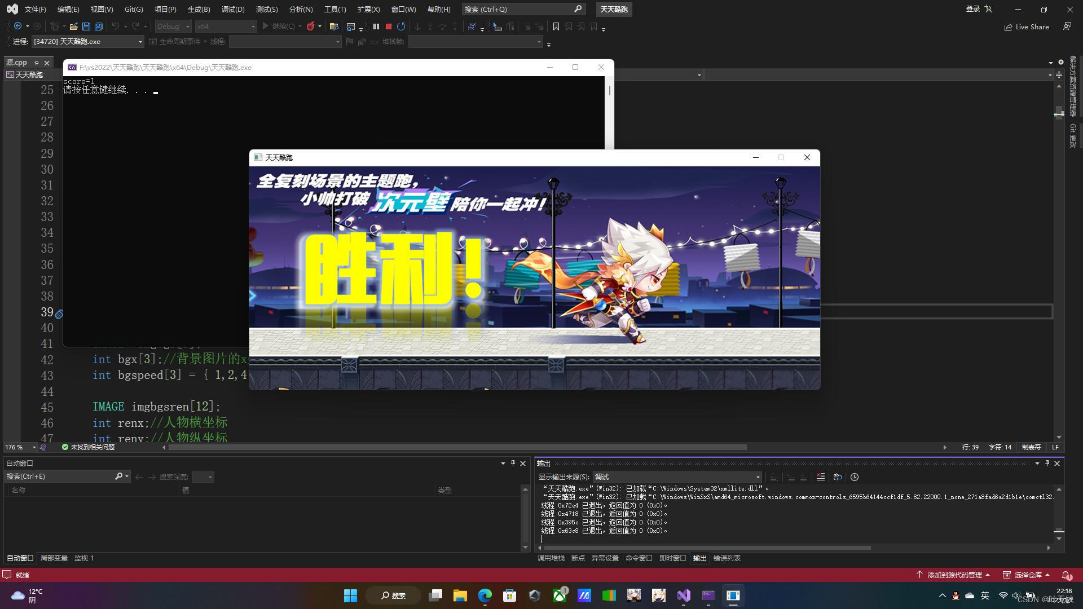Image resolution: width=1083 pixels, height=609 pixels.
Task: Open the 调试(D) menu
Action: click(x=233, y=9)
